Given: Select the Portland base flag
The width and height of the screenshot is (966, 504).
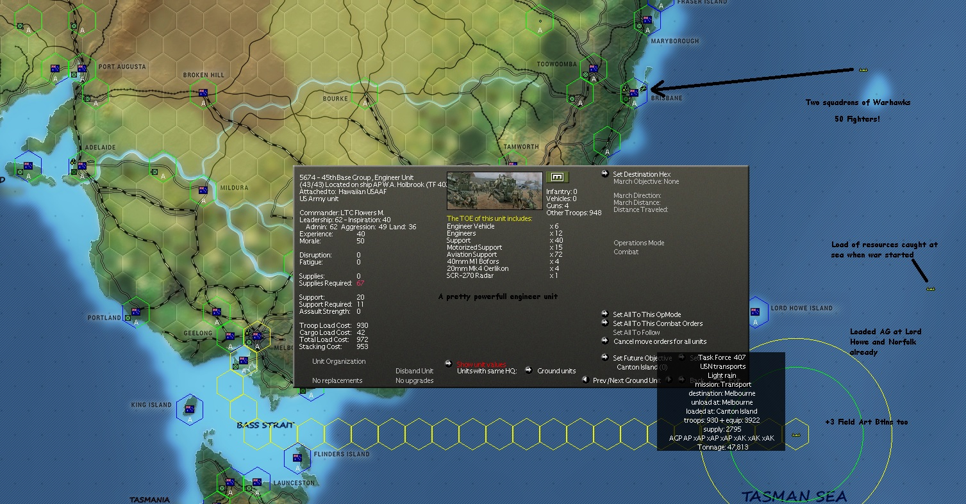Looking at the screenshot, I should coord(136,312).
